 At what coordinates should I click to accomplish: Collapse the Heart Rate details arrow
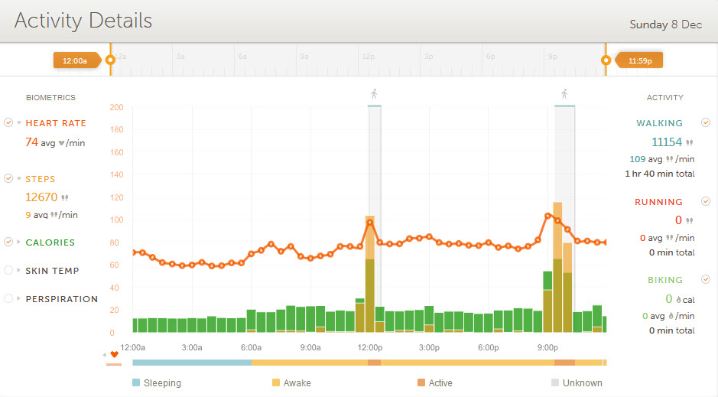(19, 123)
